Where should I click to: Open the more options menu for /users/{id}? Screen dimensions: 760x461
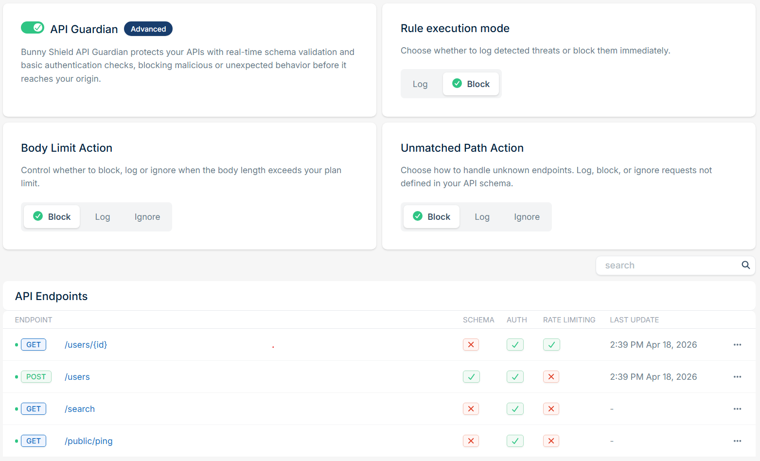coord(737,345)
